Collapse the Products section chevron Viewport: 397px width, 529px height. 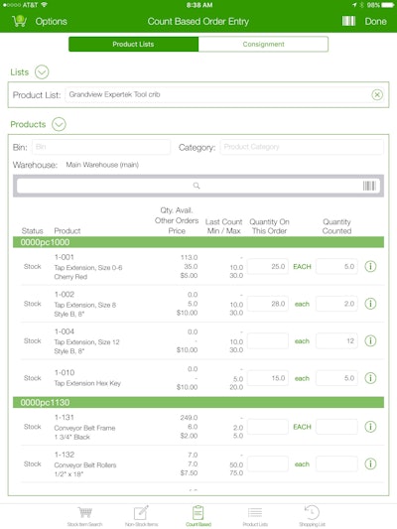pos(59,124)
